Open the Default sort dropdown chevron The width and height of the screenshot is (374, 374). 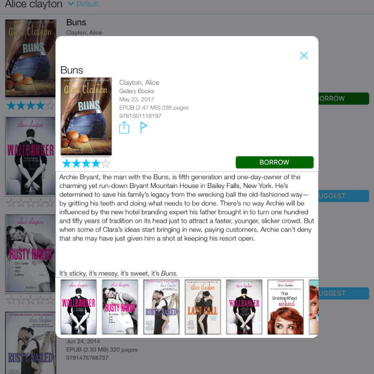pos(71,3)
